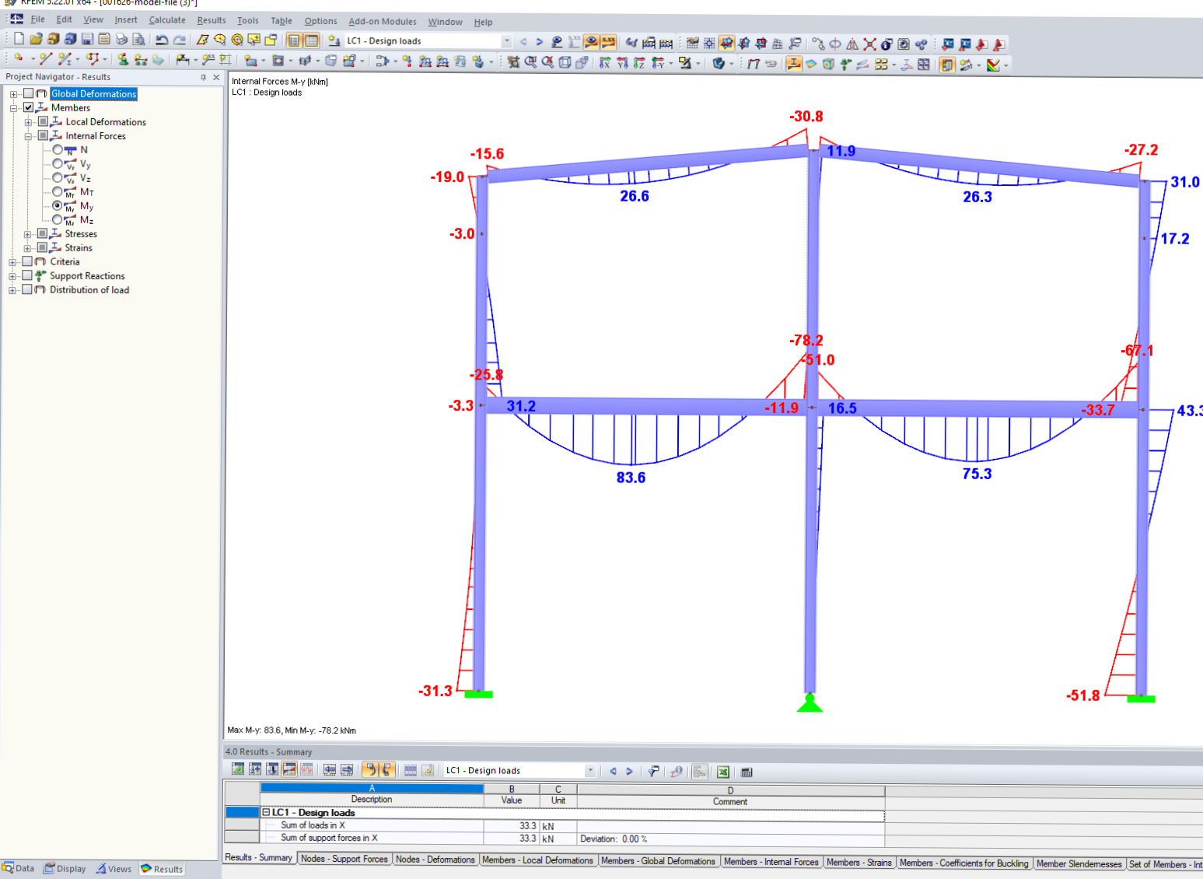This screenshot has height=879, width=1203.
Task: Open the Print Preview icon
Action: click(x=138, y=39)
